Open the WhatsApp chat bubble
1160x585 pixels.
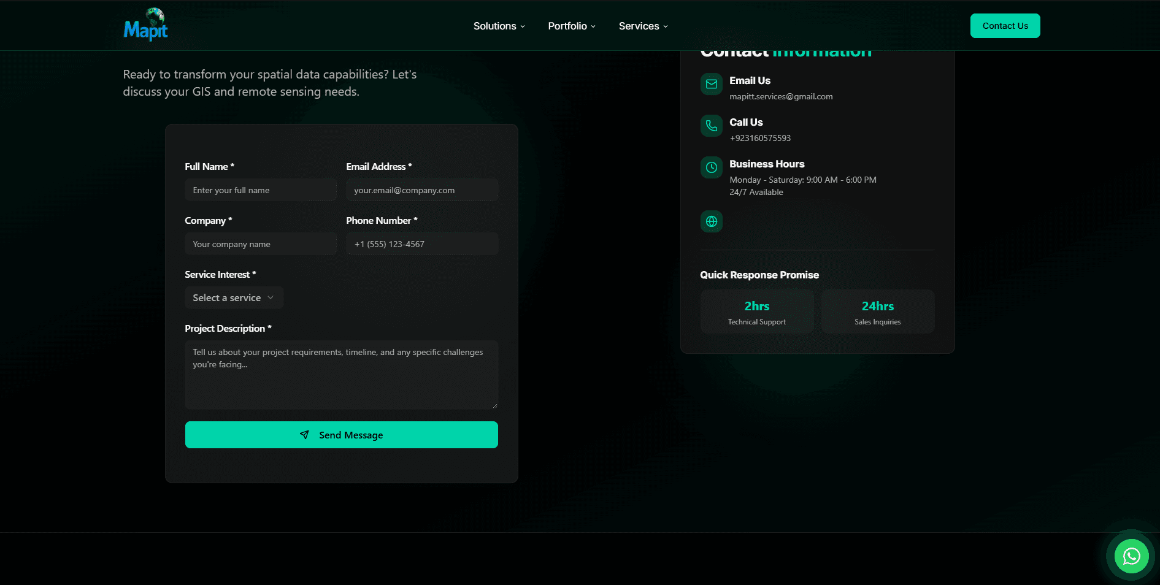click(x=1131, y=556)
